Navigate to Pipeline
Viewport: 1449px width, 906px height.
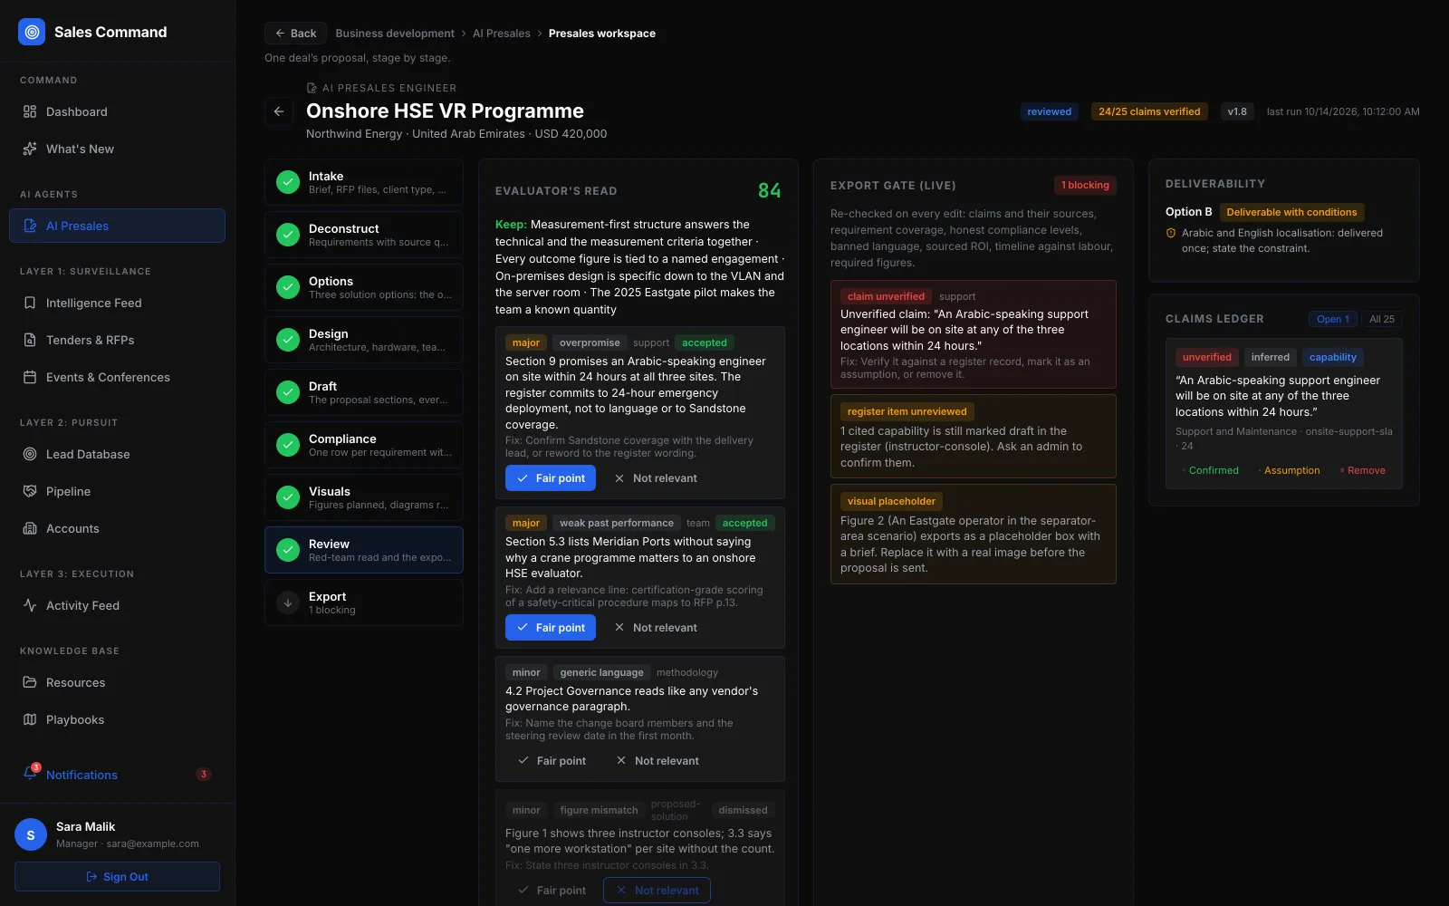coord(117,491)
